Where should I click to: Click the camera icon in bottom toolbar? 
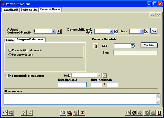[140, 113]
